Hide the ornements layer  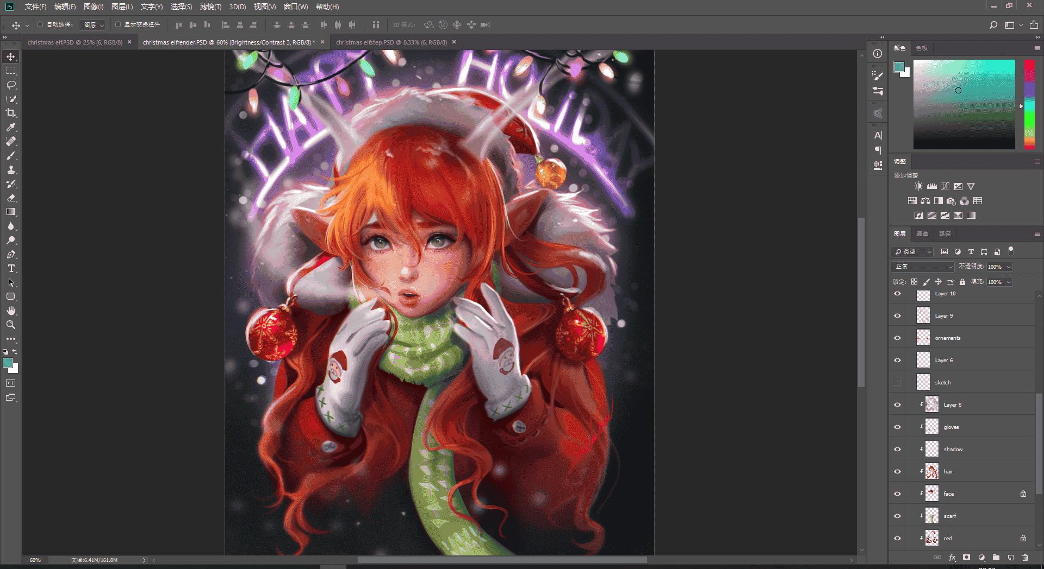pos(897,338)
